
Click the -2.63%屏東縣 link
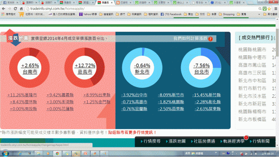coord(208,109)
